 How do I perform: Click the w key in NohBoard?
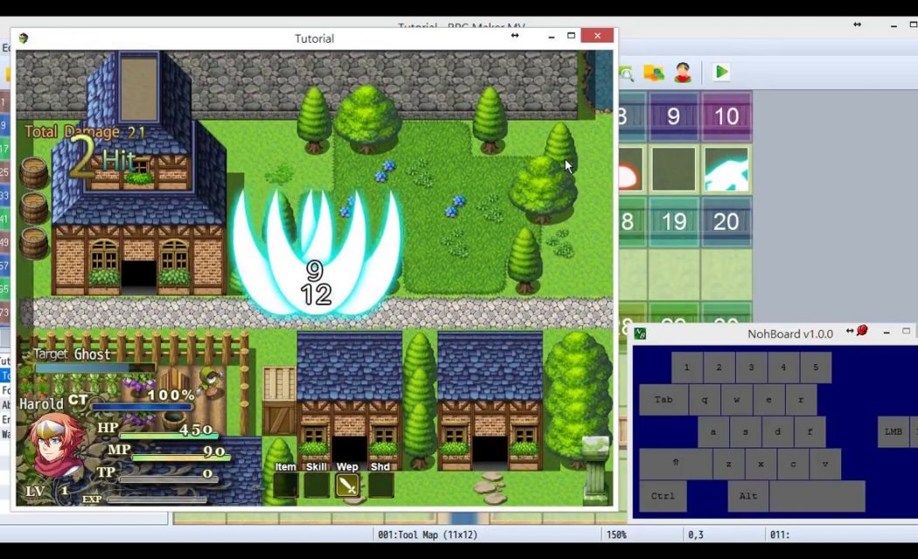pyautogui.click(x=736, y=399)
